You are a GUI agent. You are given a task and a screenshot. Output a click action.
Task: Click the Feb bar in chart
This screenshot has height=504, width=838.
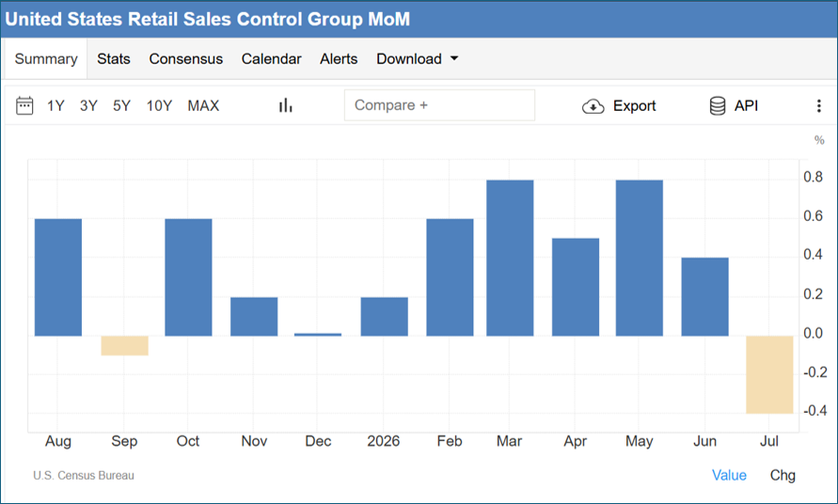coord(450,277)
